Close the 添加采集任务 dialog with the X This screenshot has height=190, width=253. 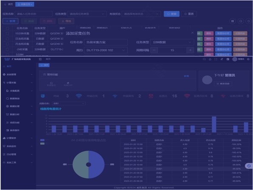[192, 33]
